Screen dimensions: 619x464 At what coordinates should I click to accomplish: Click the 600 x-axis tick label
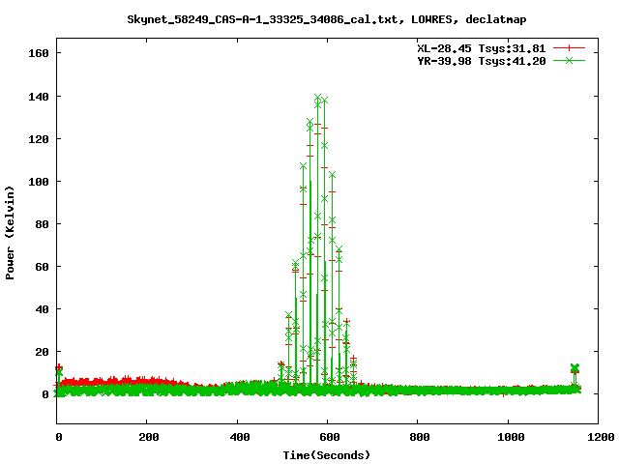click(330, 437)
